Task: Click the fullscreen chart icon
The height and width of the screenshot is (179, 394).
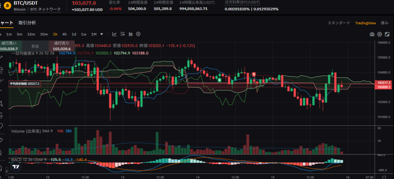Action: [x=386, y=34]
